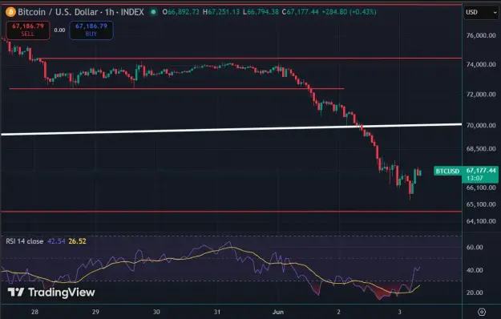Click the +284.80 (+0.43%) change value
Screen dimensions: 501x319
[x=349, y=12]
